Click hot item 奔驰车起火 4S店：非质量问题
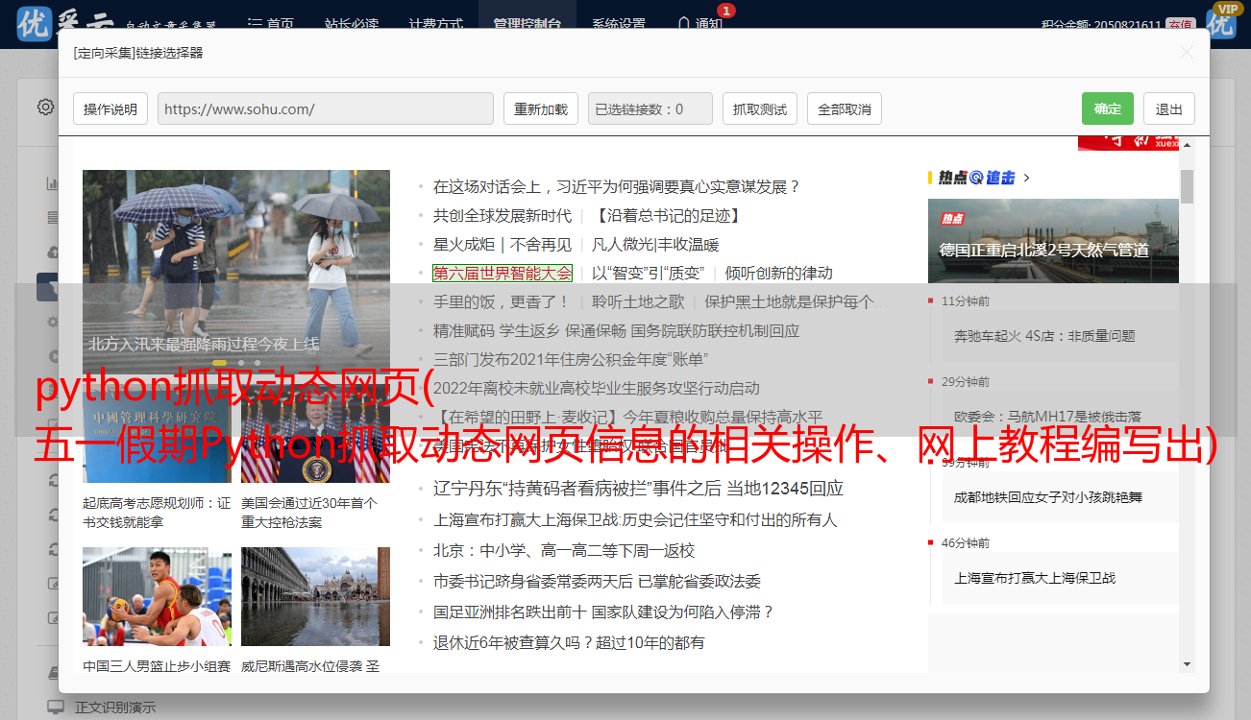This screenshot has height=720, width=1251. [x=1044, y=336]
